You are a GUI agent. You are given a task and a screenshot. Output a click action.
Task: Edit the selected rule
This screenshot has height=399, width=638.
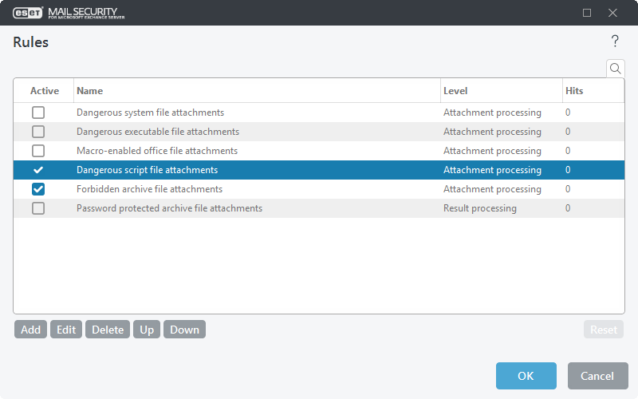(x=66, y=330)
